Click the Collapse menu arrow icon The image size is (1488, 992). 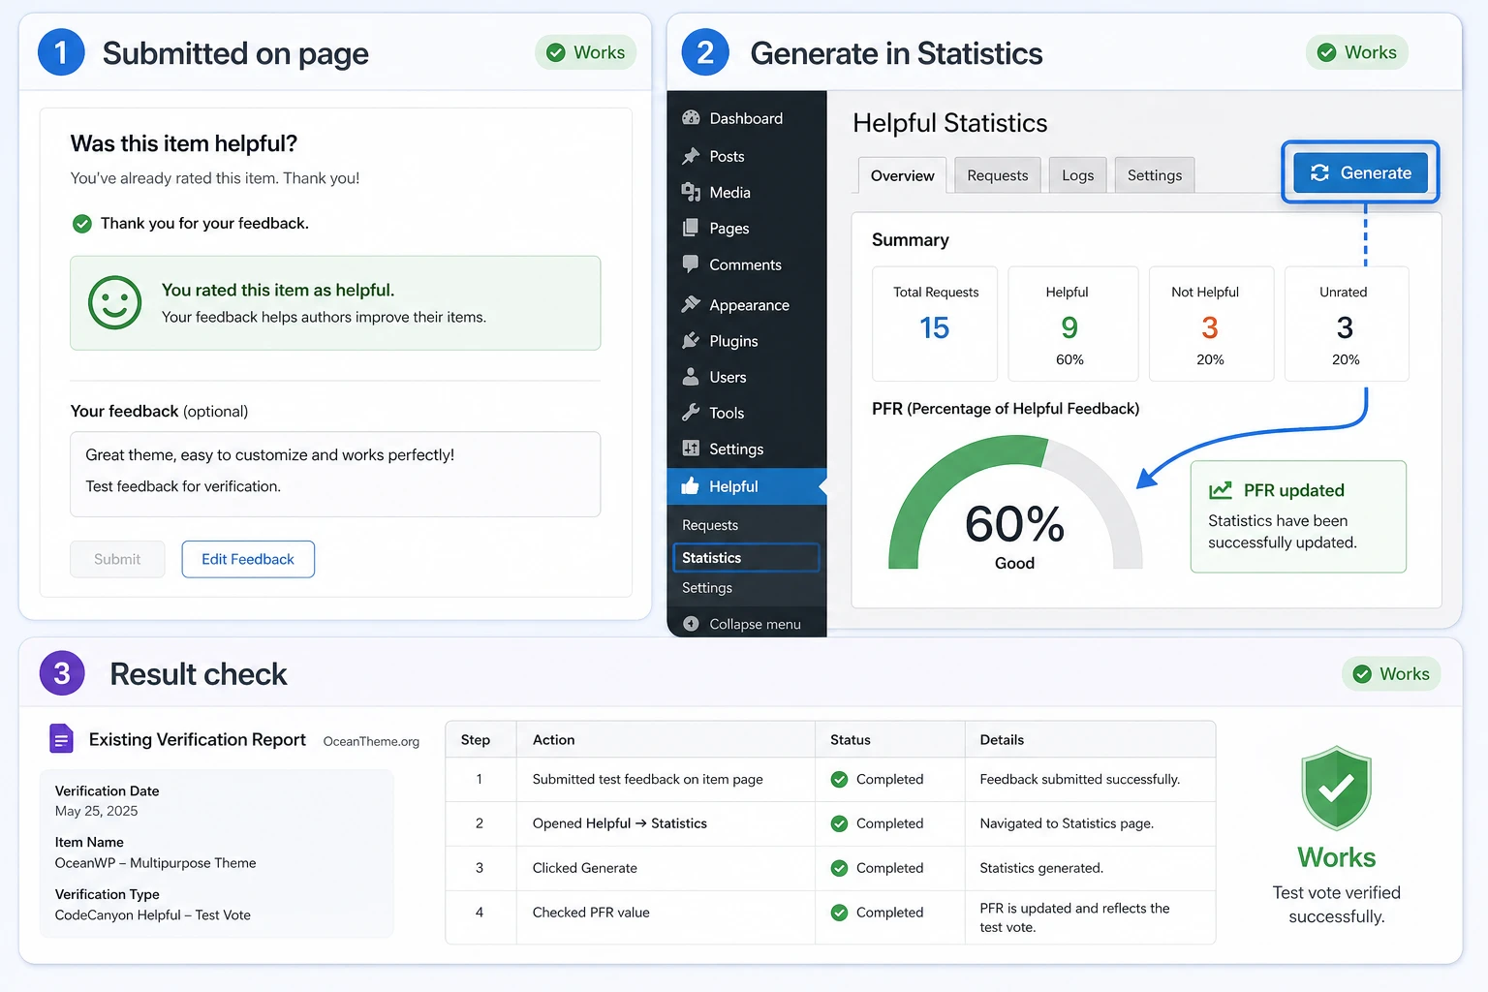pyautogui.click(x=691, y=624)
